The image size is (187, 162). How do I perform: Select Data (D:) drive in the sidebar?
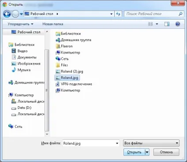[24, 108]
